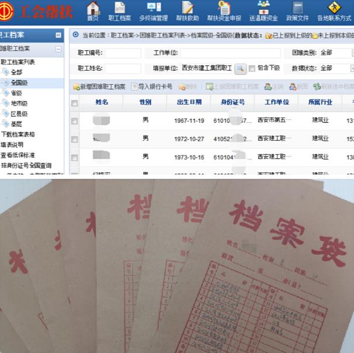This screenshot has width=354, height=353.
Task: Select 省级 in the archive tree
Action: (x=16, y=93)
